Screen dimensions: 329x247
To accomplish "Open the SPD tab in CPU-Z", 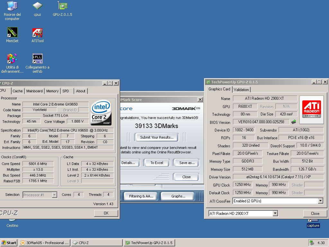I will click(66, 91).
